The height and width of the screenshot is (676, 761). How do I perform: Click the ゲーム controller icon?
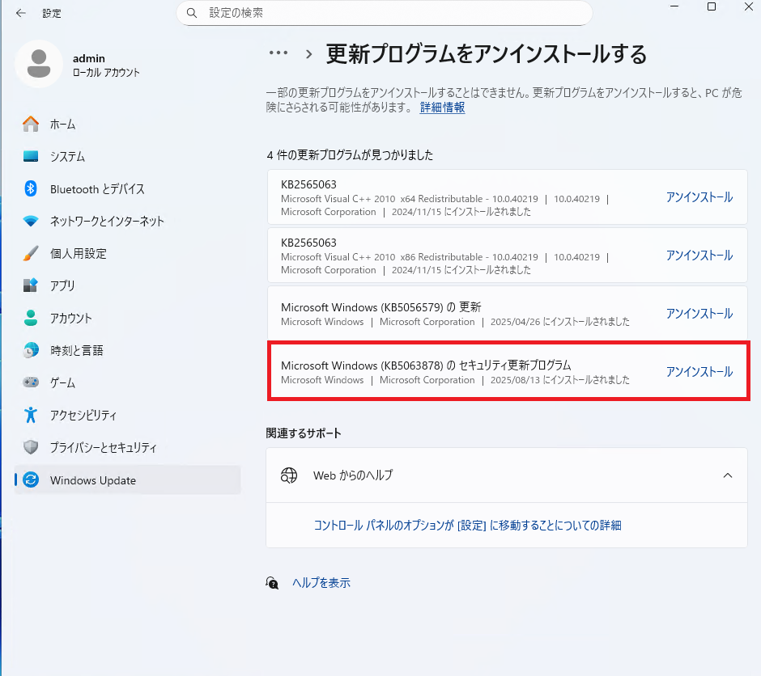tap(31, 382)
